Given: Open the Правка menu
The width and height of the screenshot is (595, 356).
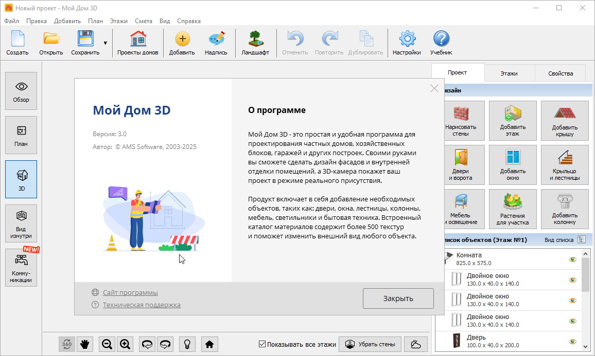Looking at the screenshot, I should (x=37, y=21).
